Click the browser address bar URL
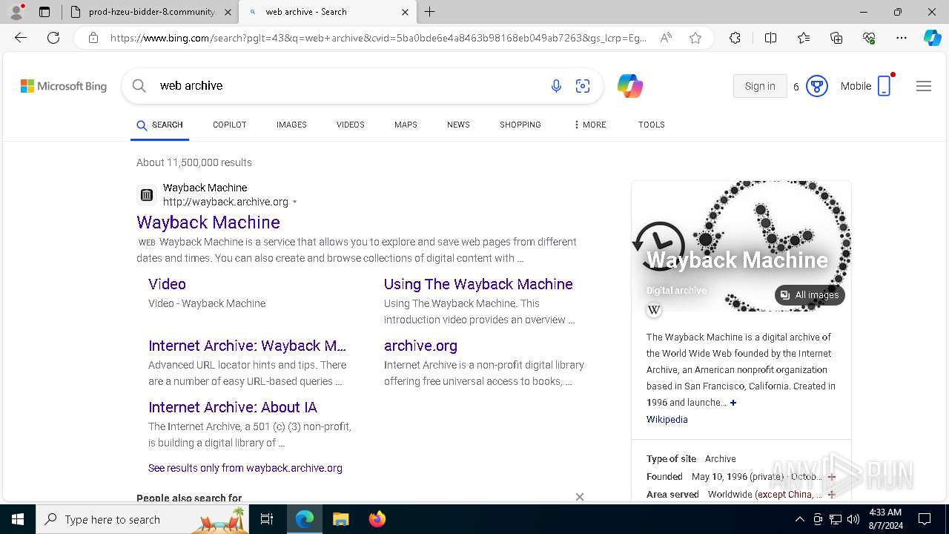The height and width of the screenshot is (534, 949). [378, 38]
